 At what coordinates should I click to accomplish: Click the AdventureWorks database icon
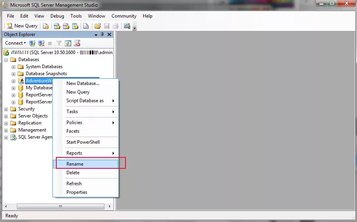pos(21,81)
